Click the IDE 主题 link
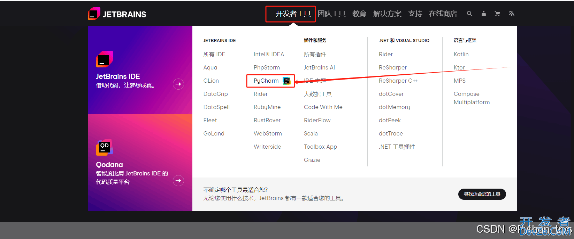The width and height of the screenshot is (574, 239). 315,81
